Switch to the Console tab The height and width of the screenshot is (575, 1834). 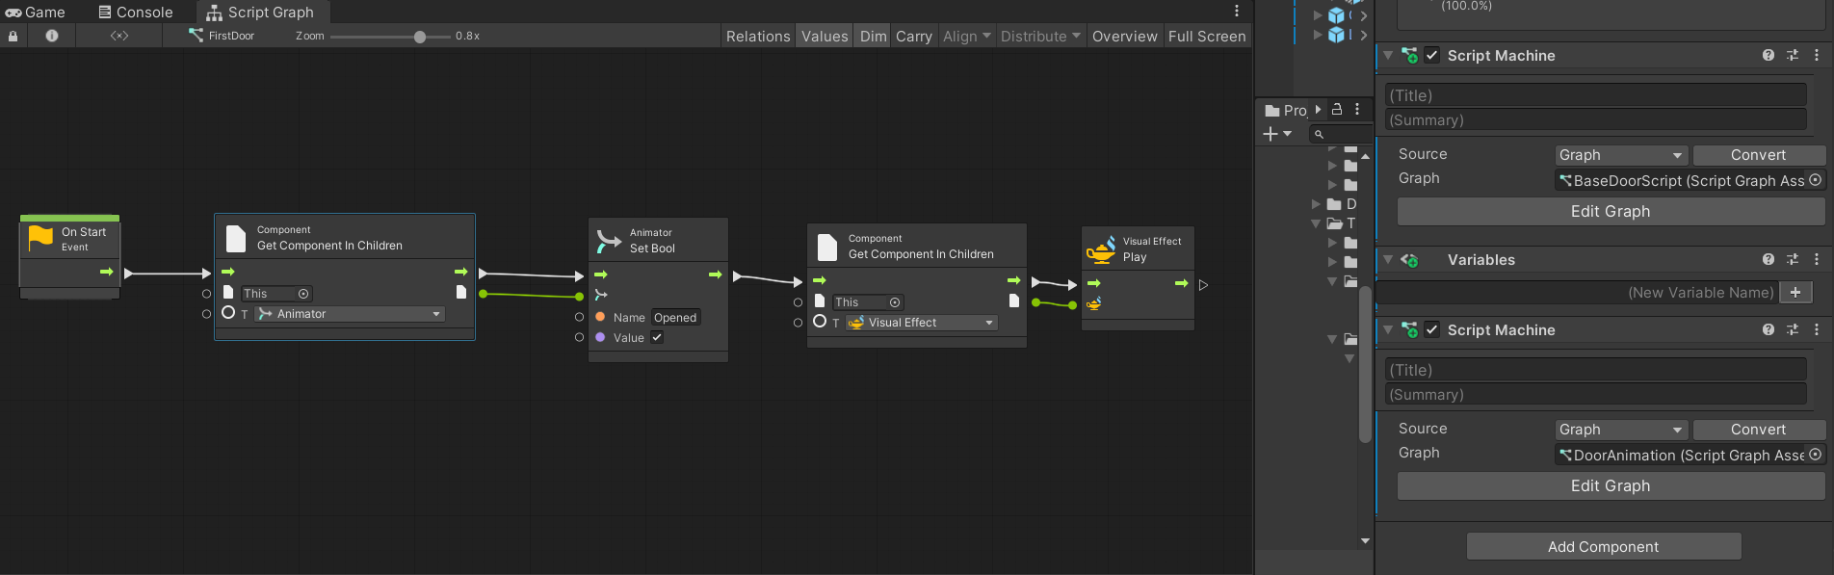136,13
